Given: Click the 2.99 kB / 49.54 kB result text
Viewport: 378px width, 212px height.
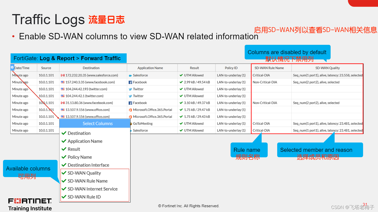Looking at the screenshot, I should tap(197, 82).
